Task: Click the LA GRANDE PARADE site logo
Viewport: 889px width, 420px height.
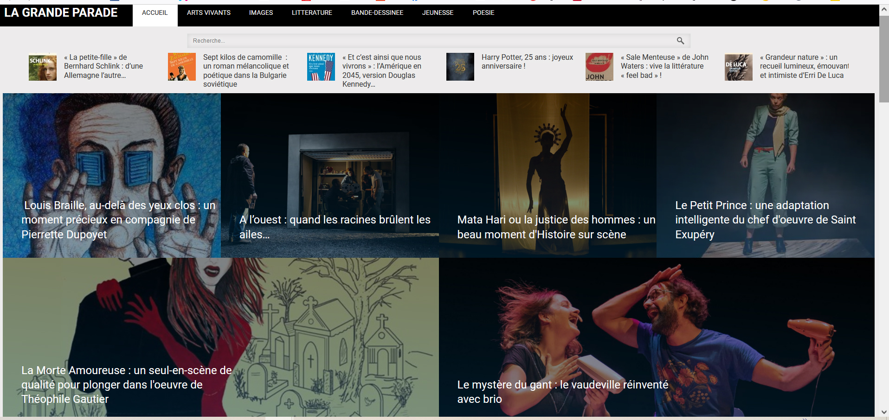Action: pos(61,13)
